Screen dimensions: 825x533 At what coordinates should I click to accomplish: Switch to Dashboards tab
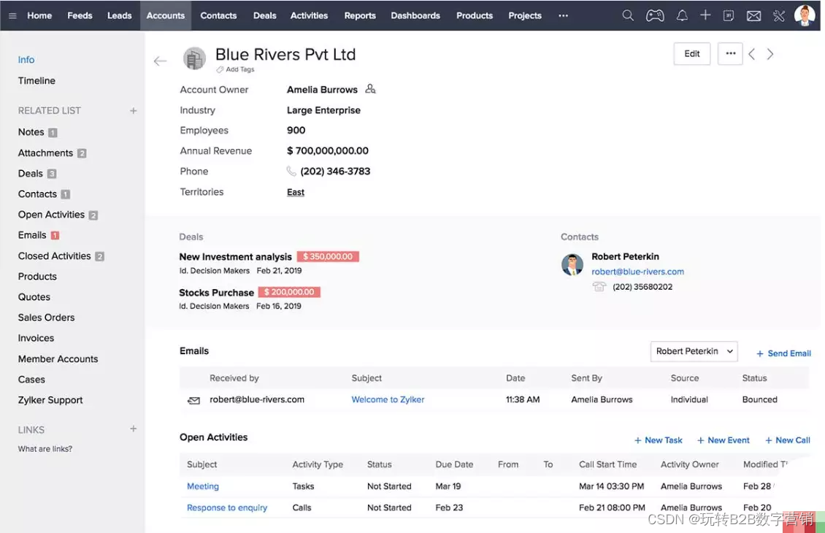point(415,16)
